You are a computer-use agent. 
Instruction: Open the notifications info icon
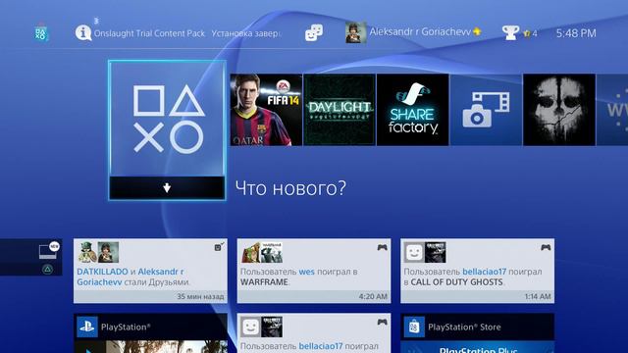[x=83, y=32]
